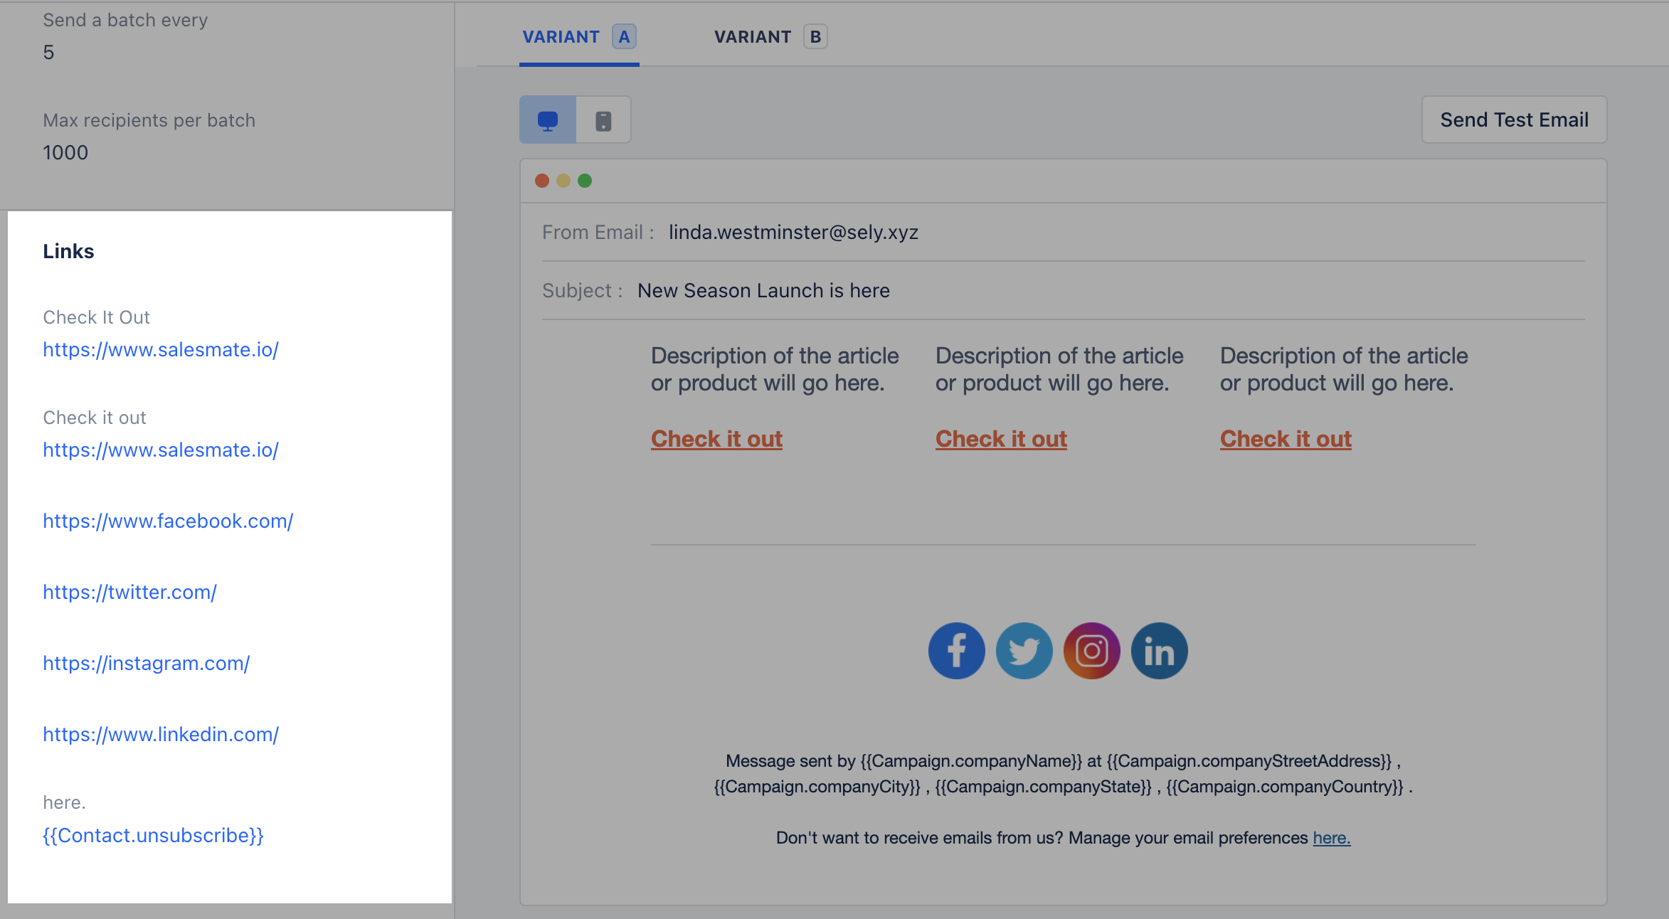Image resolution: width=1669 pixels, height=919 pixels.
Task: Click the {{Contact.unsubscribe}} link
Action: [x=153, y=835]
